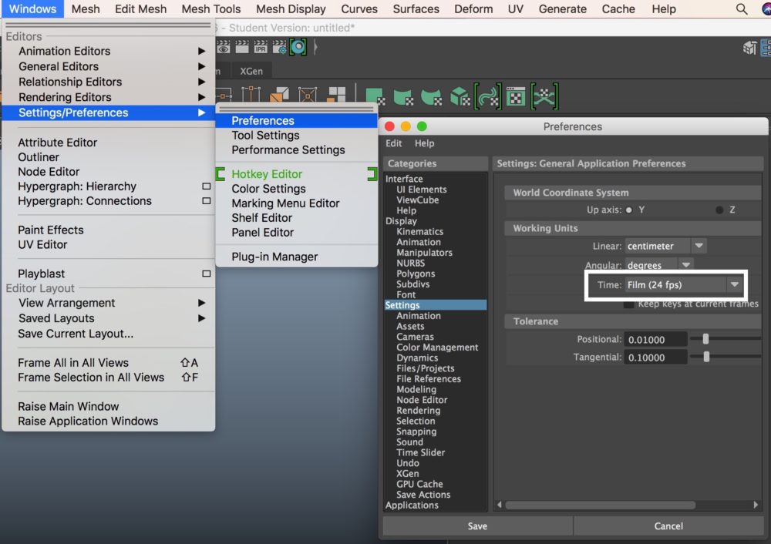Open Hypergraph: Hierarchy option box
The width and height of the screenshot is (771, 544).
[x=207, y=186]
